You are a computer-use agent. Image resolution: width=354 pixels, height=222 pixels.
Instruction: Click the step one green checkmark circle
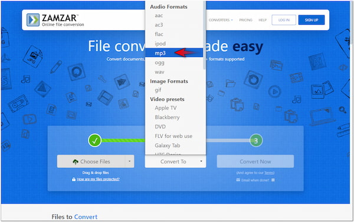94,140
